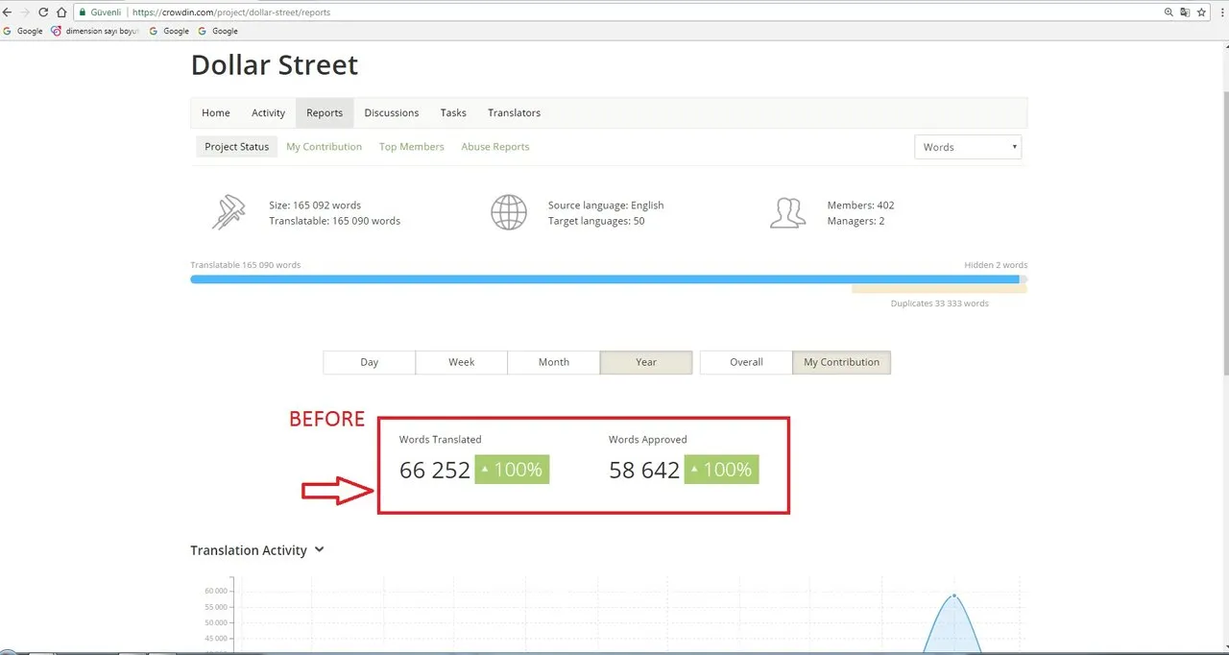The height and width of the screenshot is (655, 1229).
Task: Select My Contribution toggle beside Overall
Action: (841, 362)
